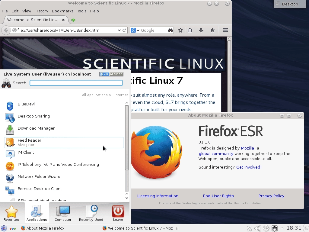Click Firefox page vertical scrollbar

pyautogui.click(x=229, y=76)
